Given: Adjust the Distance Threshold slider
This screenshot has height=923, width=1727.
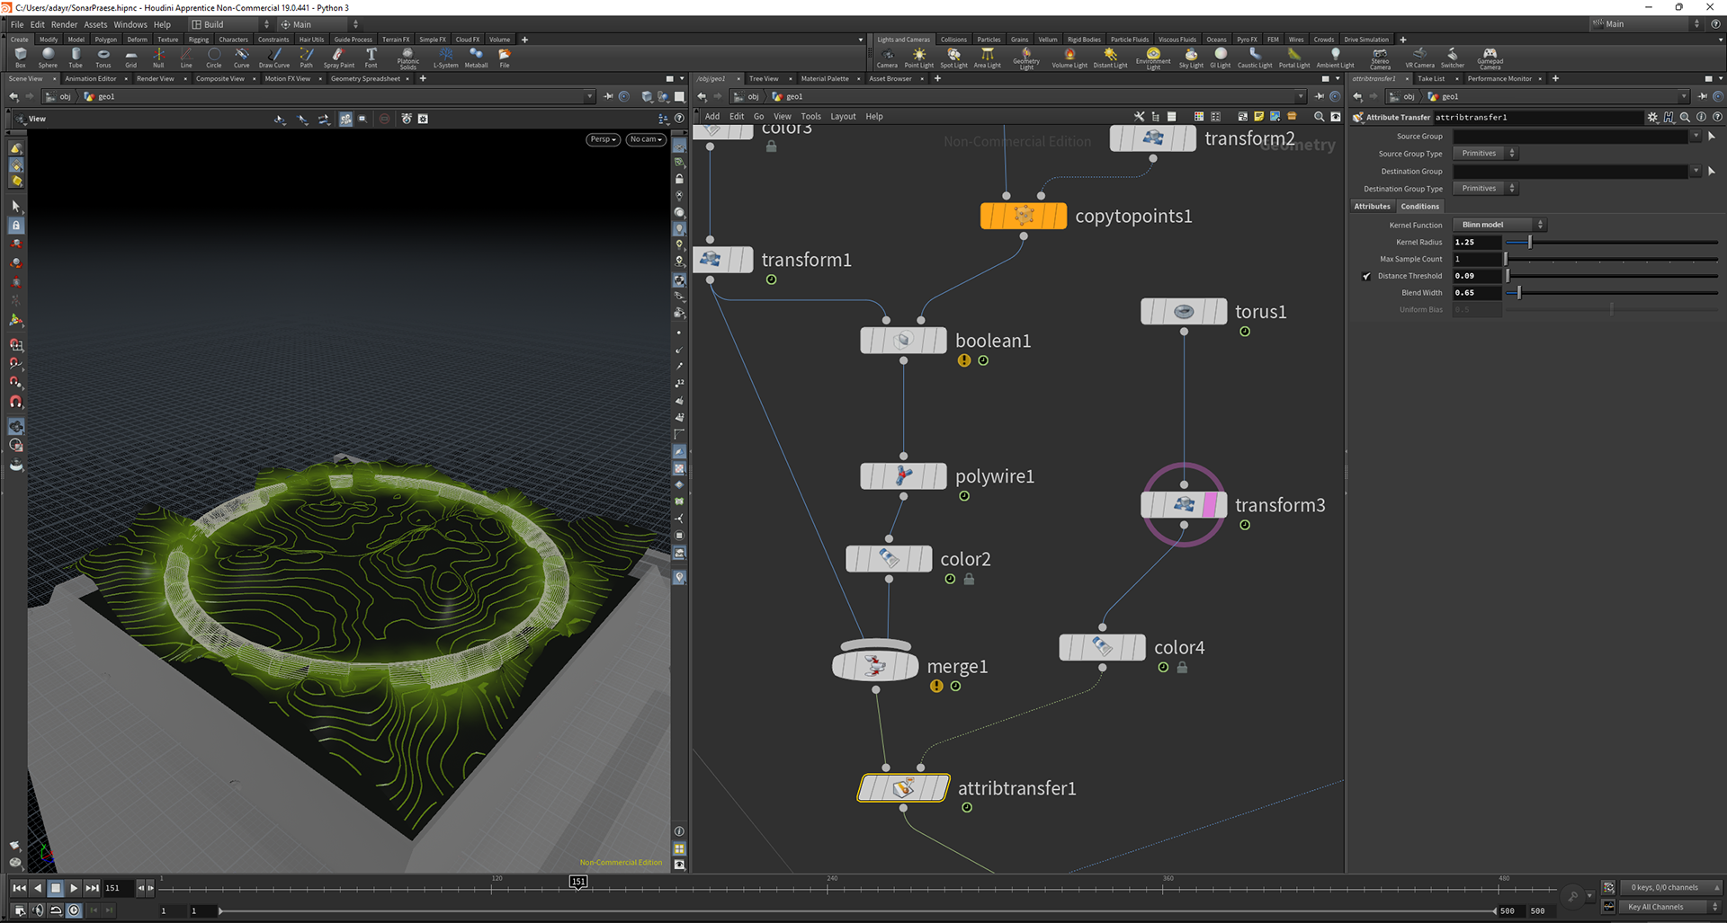Looking at the screenshot, I should point(1611,276).
